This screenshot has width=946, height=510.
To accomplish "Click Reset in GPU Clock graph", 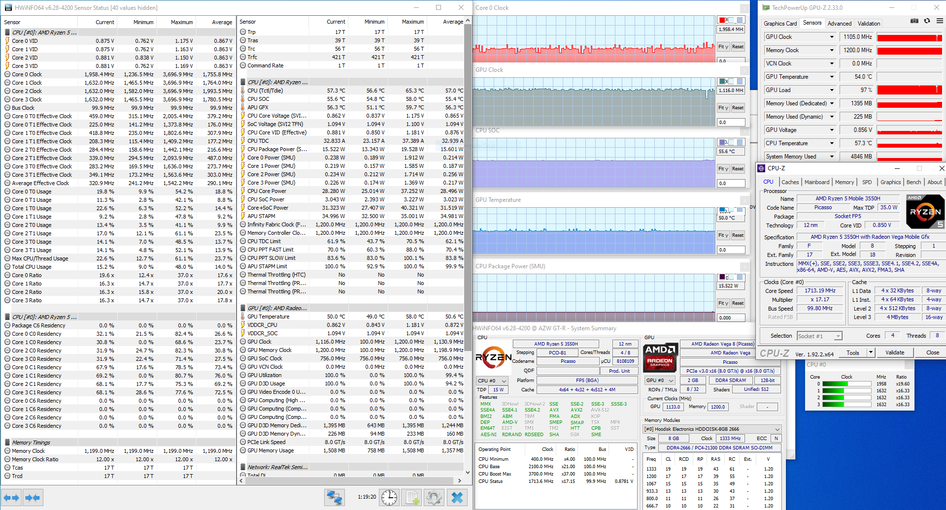I will pos(738,108).
